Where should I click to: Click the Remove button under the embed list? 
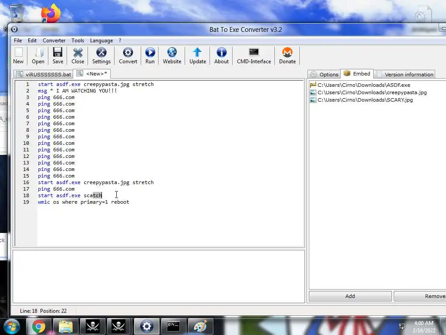pyautogui.click(x=420, y=296)
